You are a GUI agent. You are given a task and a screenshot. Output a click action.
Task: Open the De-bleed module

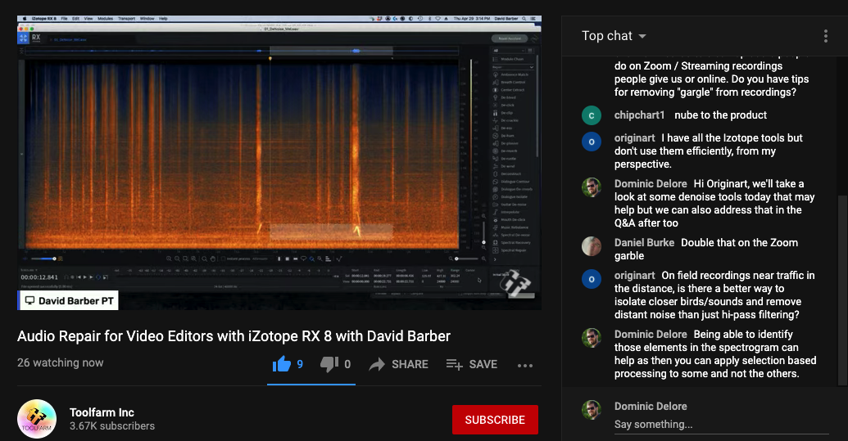pyautogui.click(x=504, y=97)
